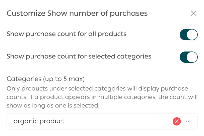Close the Customize Show number of purchases dialog
The image size is (204, 136).
click(x=193, y=13)
